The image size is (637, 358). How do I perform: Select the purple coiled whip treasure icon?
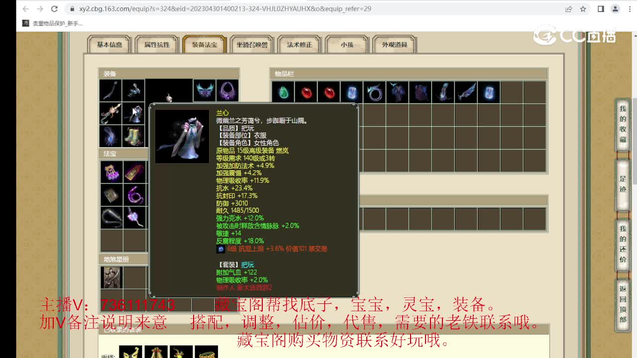point(134,195)
